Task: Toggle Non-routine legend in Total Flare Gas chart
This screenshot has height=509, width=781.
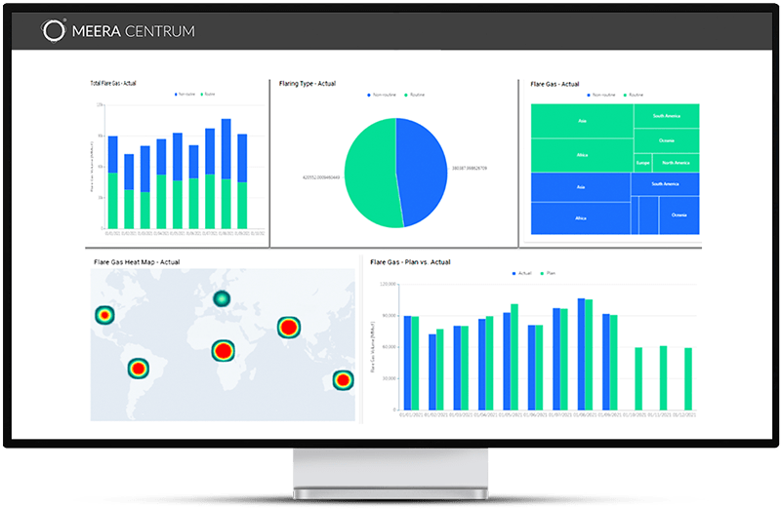Action: point(185,95)
